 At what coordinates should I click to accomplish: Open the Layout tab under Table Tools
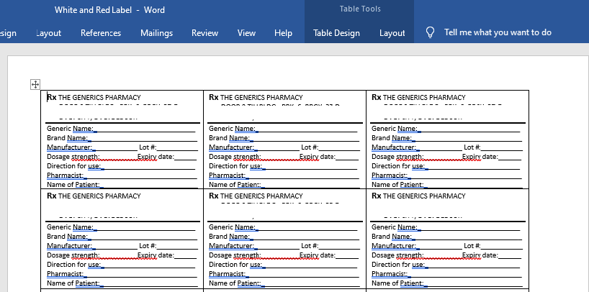(392, 33)
